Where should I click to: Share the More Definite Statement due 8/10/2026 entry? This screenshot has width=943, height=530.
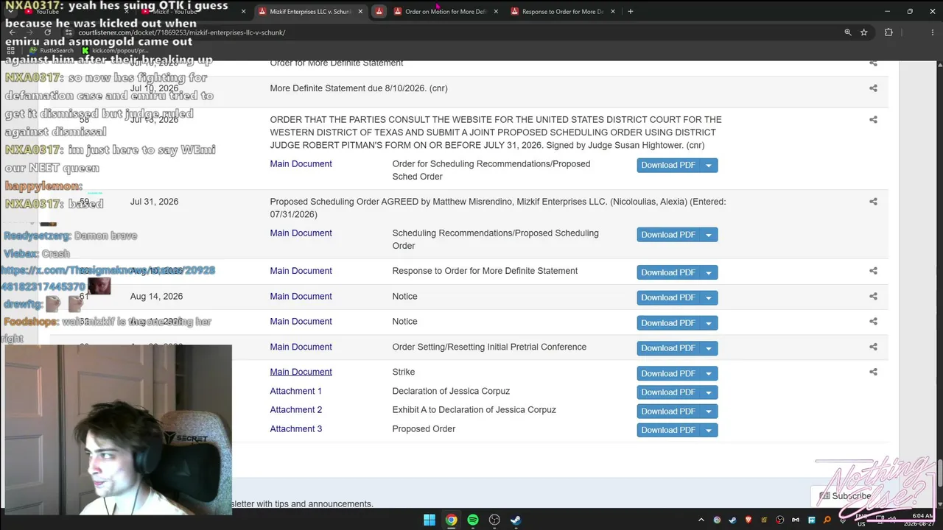pyautogui.click(x=873, y=88)
